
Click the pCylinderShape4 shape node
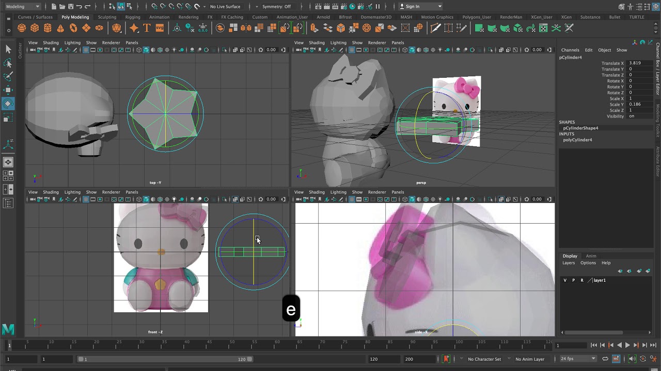(580, 128)
